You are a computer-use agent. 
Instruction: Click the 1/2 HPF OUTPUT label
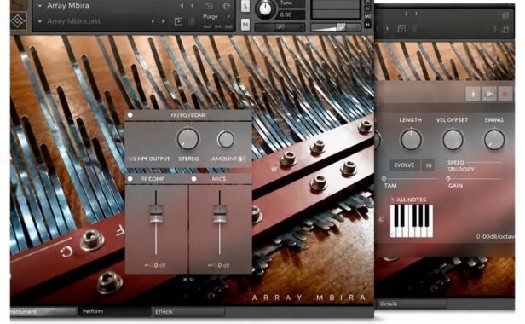pos(149,159)
